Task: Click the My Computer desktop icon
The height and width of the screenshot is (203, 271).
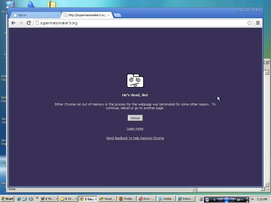Action: (10, 4)
